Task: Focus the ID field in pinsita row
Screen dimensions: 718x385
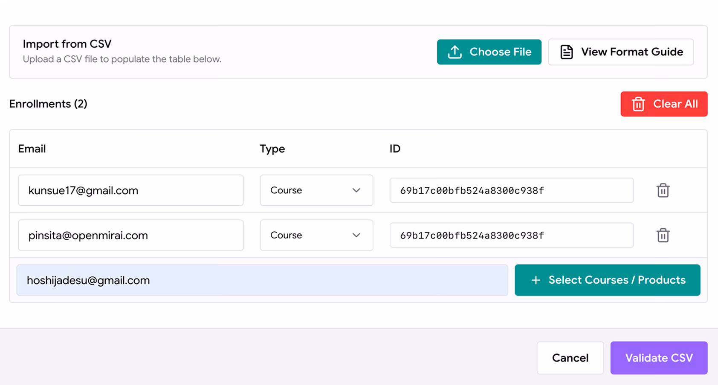Action: click(512, 235)
